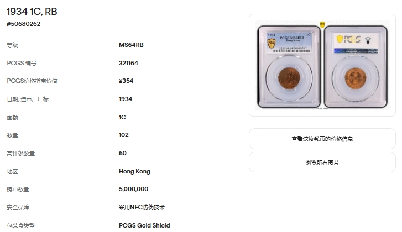Open the population count 102 link
The image size is (402, 232).
coord(123,135)
